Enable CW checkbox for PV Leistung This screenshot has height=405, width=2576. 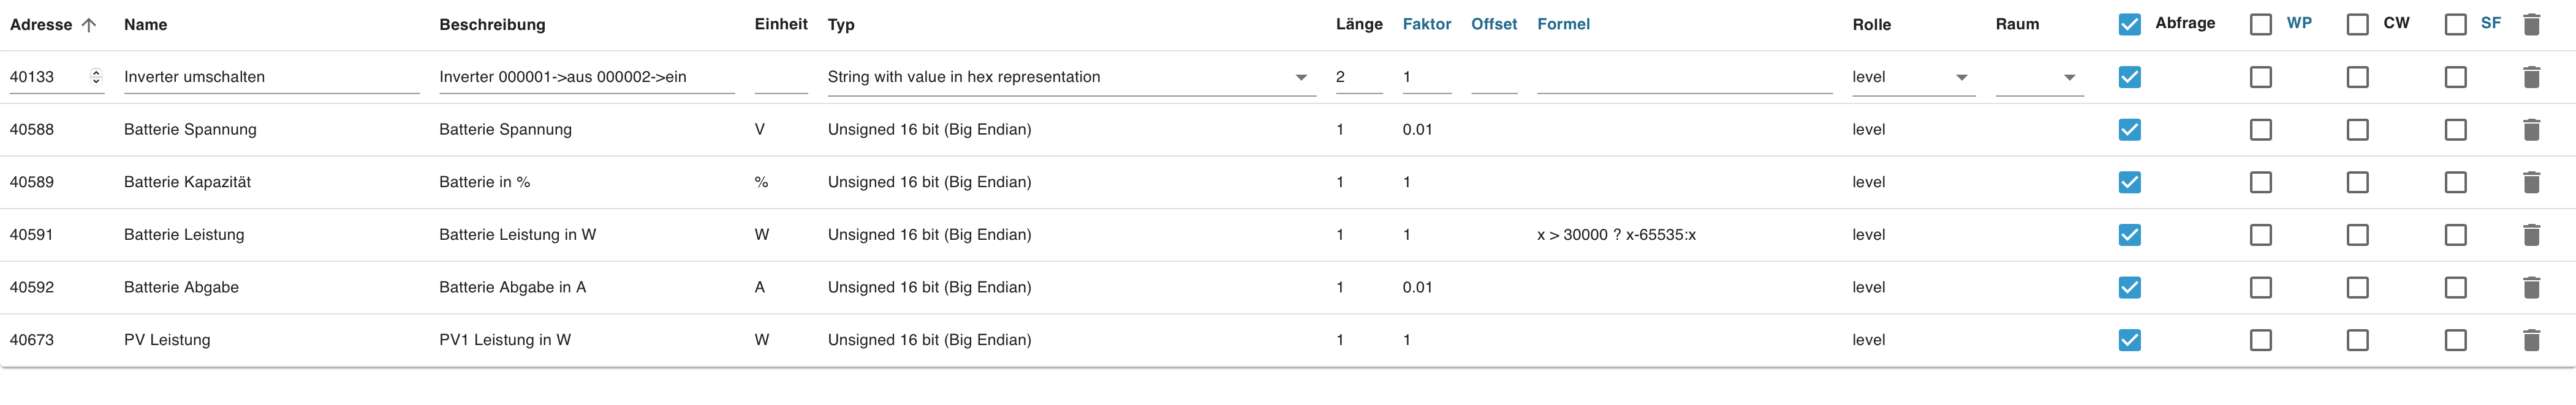[x=2357, y=340]
